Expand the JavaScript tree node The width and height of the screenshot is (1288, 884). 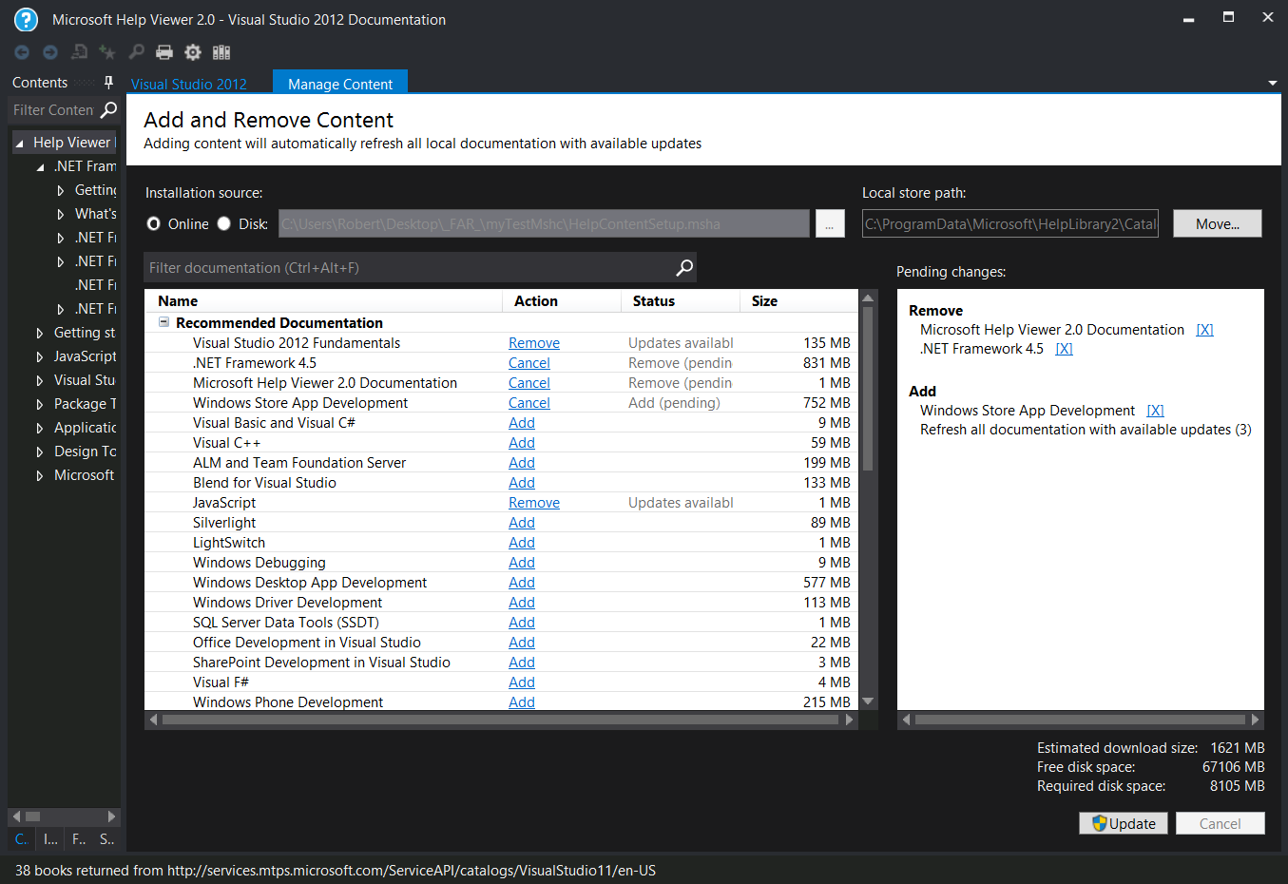point(40,356)
